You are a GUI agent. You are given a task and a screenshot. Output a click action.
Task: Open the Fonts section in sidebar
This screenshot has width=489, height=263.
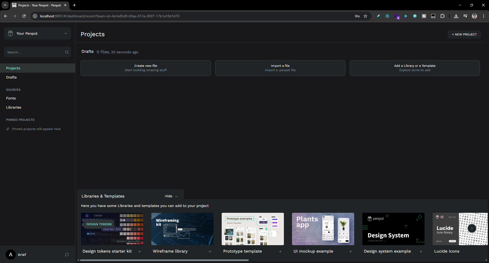pos(11,98)
